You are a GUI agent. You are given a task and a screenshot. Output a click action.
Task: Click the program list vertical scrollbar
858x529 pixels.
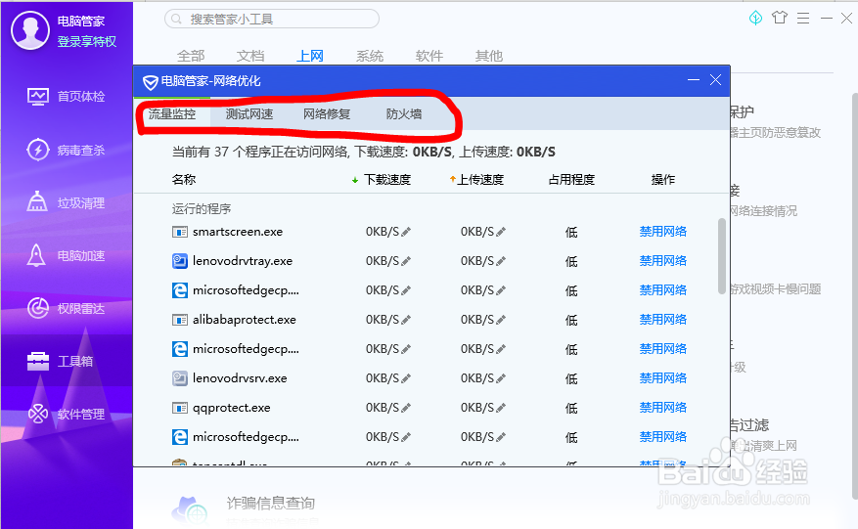722,256
